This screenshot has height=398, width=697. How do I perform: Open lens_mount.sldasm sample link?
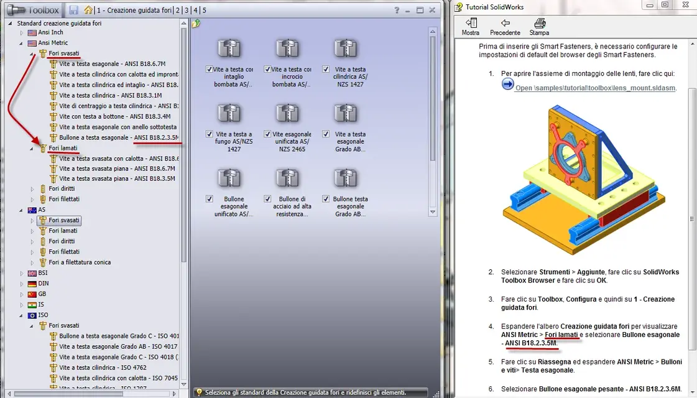tap(596, 88)
